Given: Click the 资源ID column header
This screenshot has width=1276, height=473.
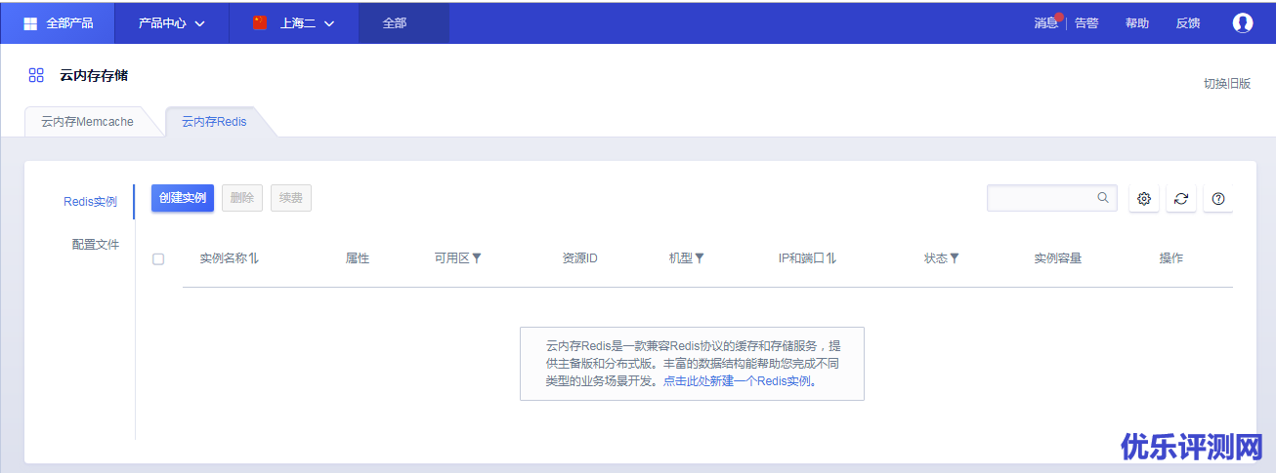Looking at the screenshot, I should click(579, 258).
